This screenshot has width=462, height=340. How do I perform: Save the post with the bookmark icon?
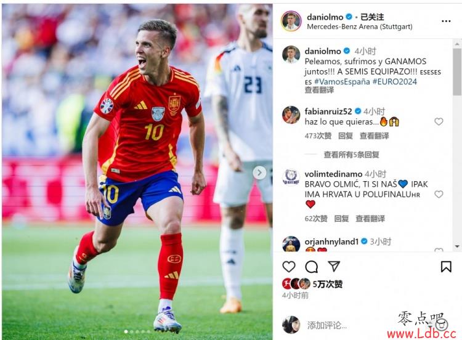[x=446, y=267]
